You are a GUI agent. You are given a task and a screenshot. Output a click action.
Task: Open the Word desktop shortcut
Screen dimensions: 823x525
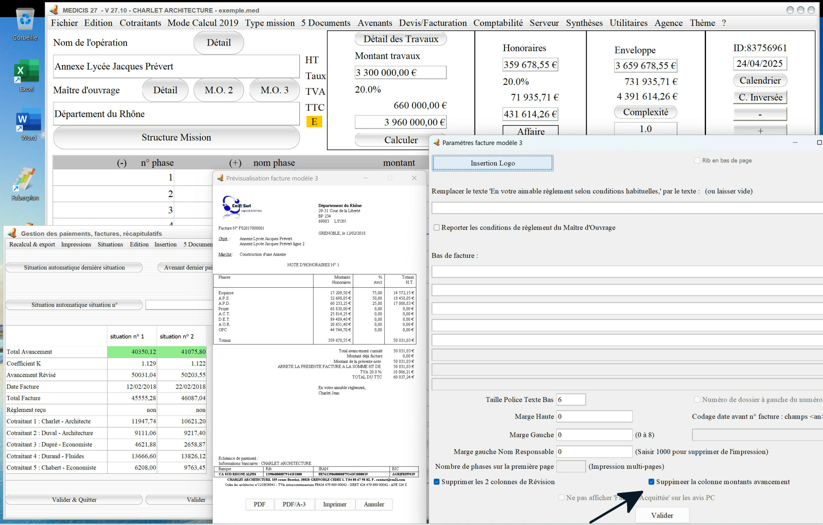pyautogui.click(x=28, y=125)
